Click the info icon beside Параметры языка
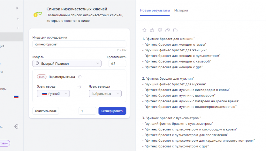Viewport: 266px width, 151px height. pos(80,77)
